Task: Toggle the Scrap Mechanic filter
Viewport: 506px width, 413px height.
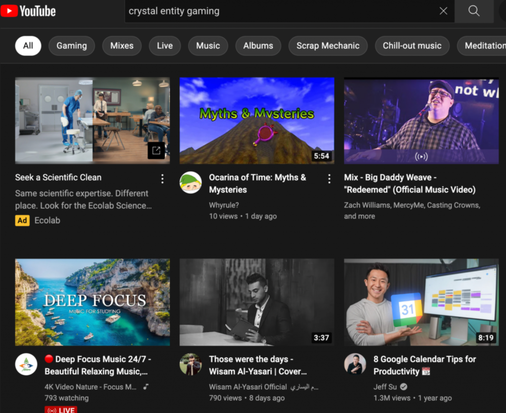Action: tap(328, 46)
